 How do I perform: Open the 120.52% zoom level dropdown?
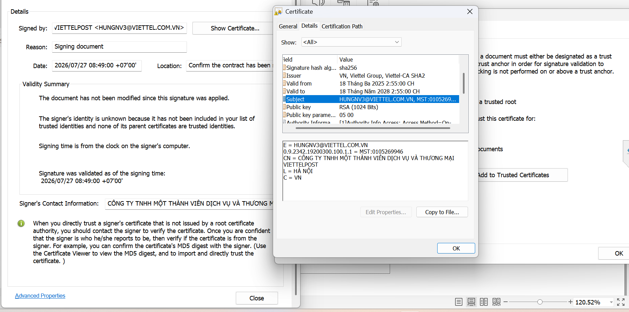click(611, 302)
